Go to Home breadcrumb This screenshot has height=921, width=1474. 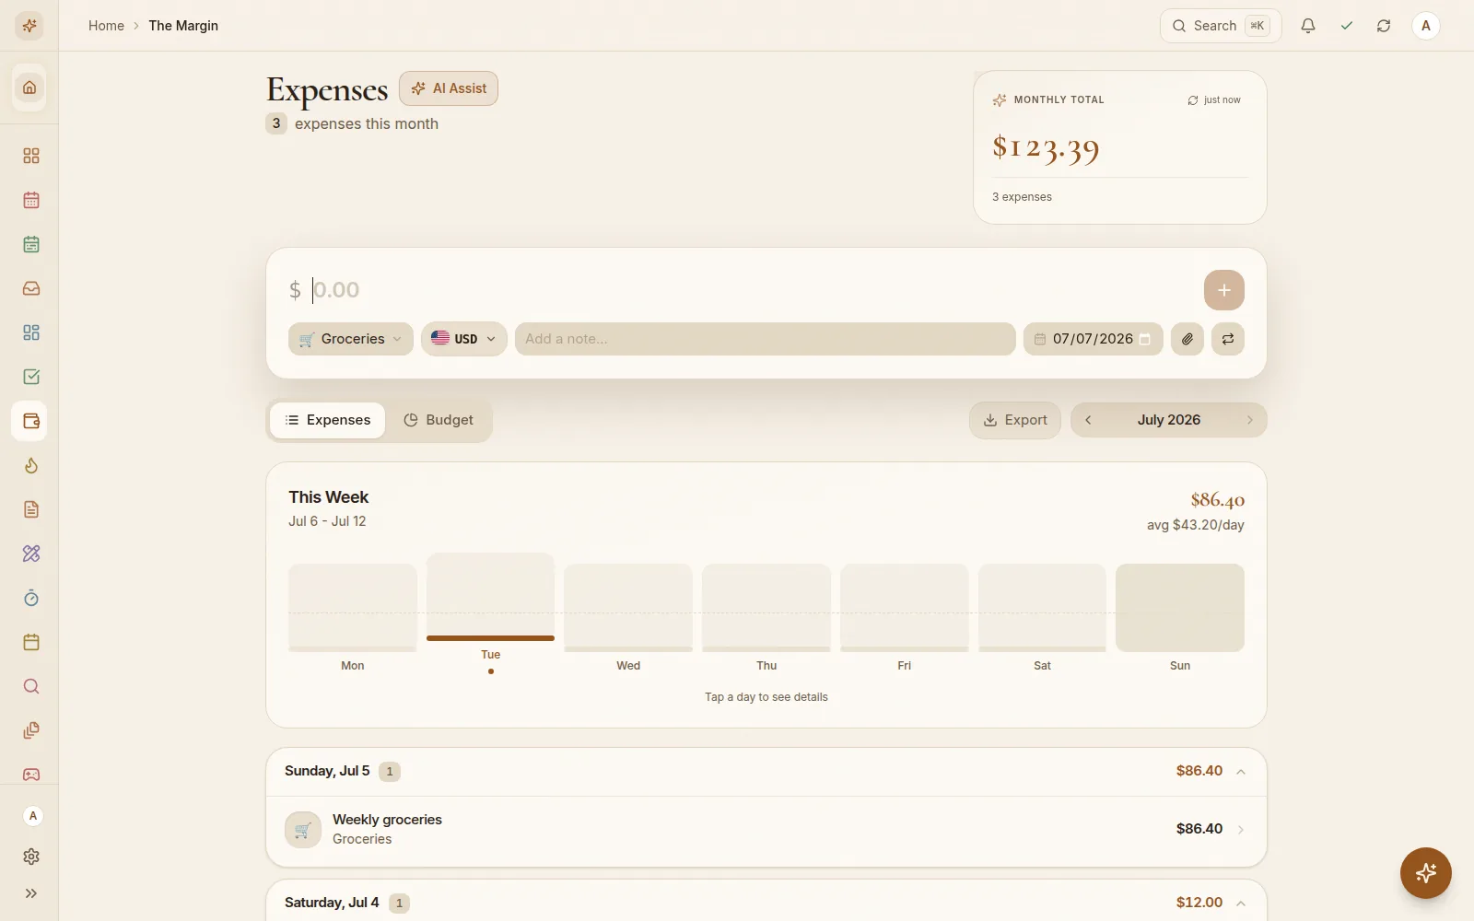106,26
